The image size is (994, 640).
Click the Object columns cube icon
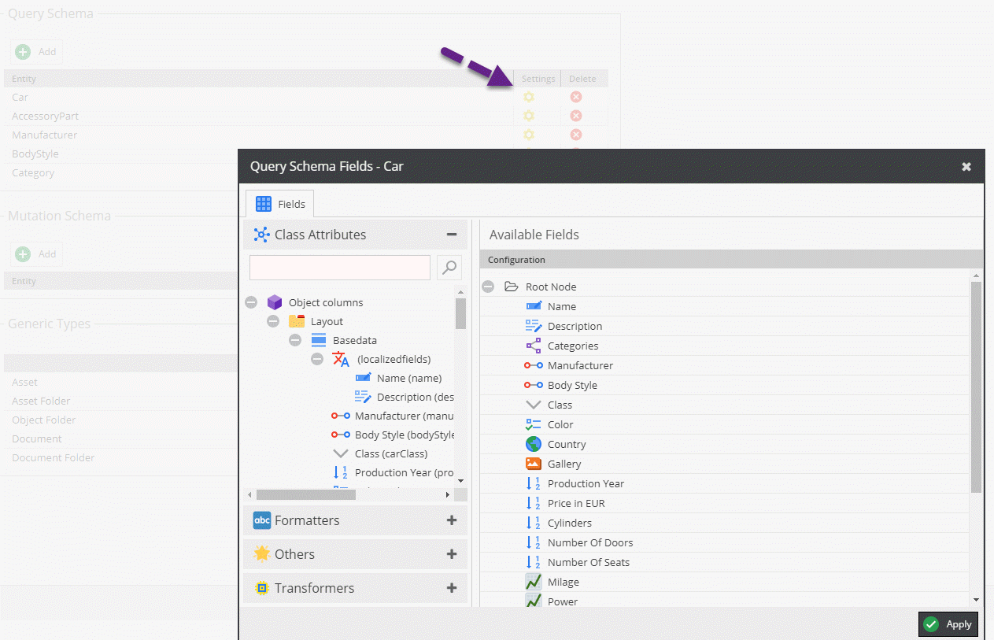[275, 302]
